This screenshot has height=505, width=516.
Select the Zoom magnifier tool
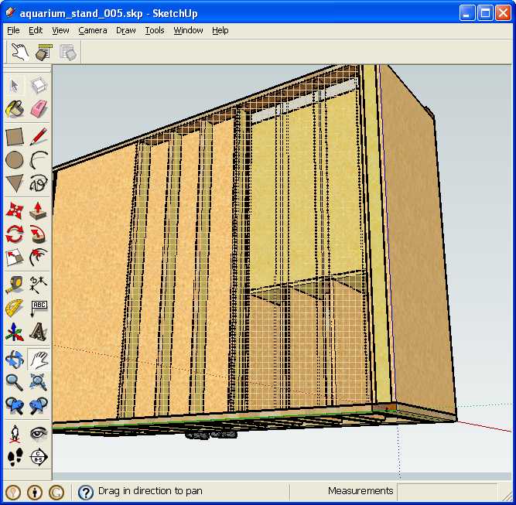tap(15, 382)
